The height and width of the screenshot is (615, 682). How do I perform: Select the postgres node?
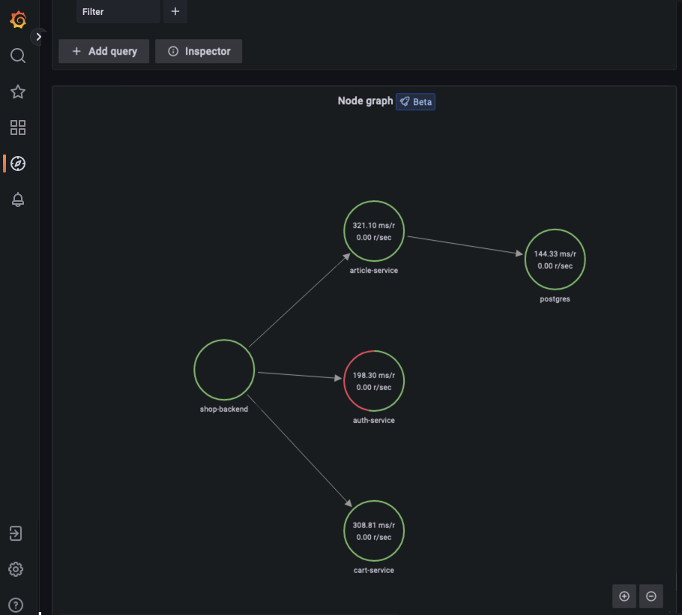tap(555, 259)
